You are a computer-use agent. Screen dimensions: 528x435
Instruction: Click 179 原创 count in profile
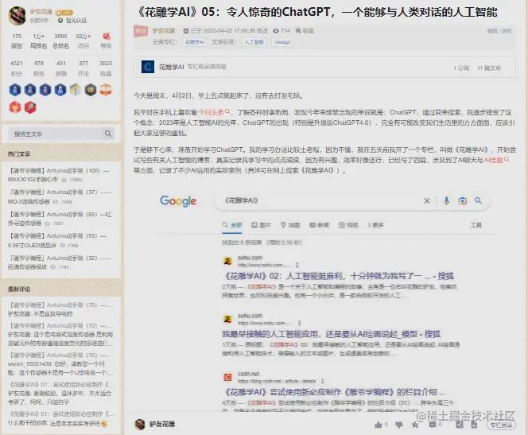(17, 41)
